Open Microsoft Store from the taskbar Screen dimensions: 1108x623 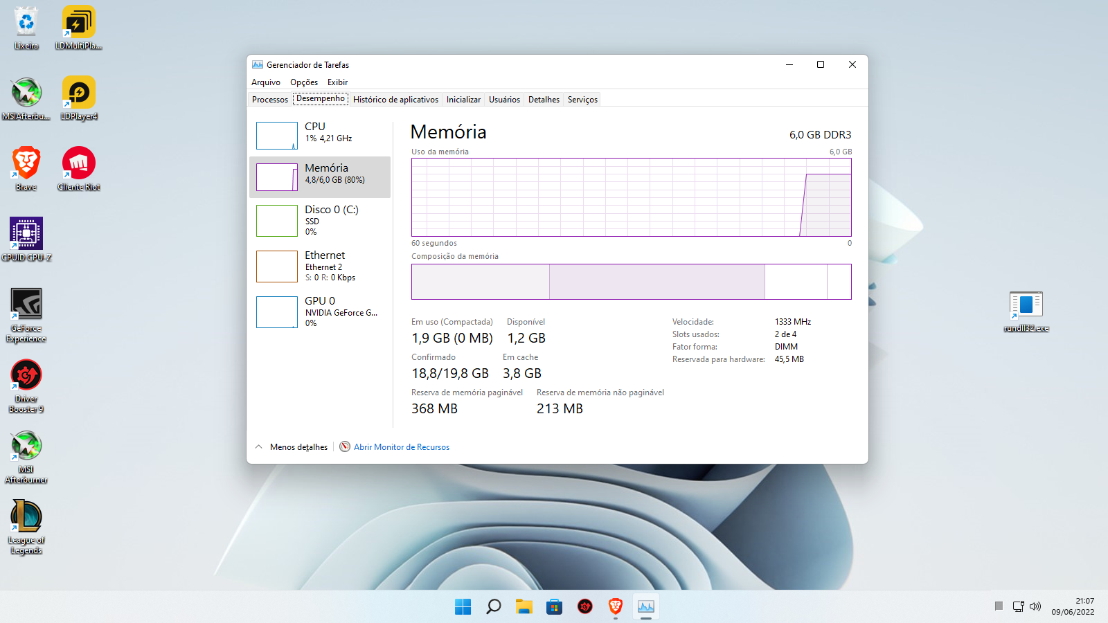[554, 607]
